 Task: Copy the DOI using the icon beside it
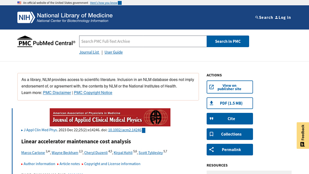[144, 130]
